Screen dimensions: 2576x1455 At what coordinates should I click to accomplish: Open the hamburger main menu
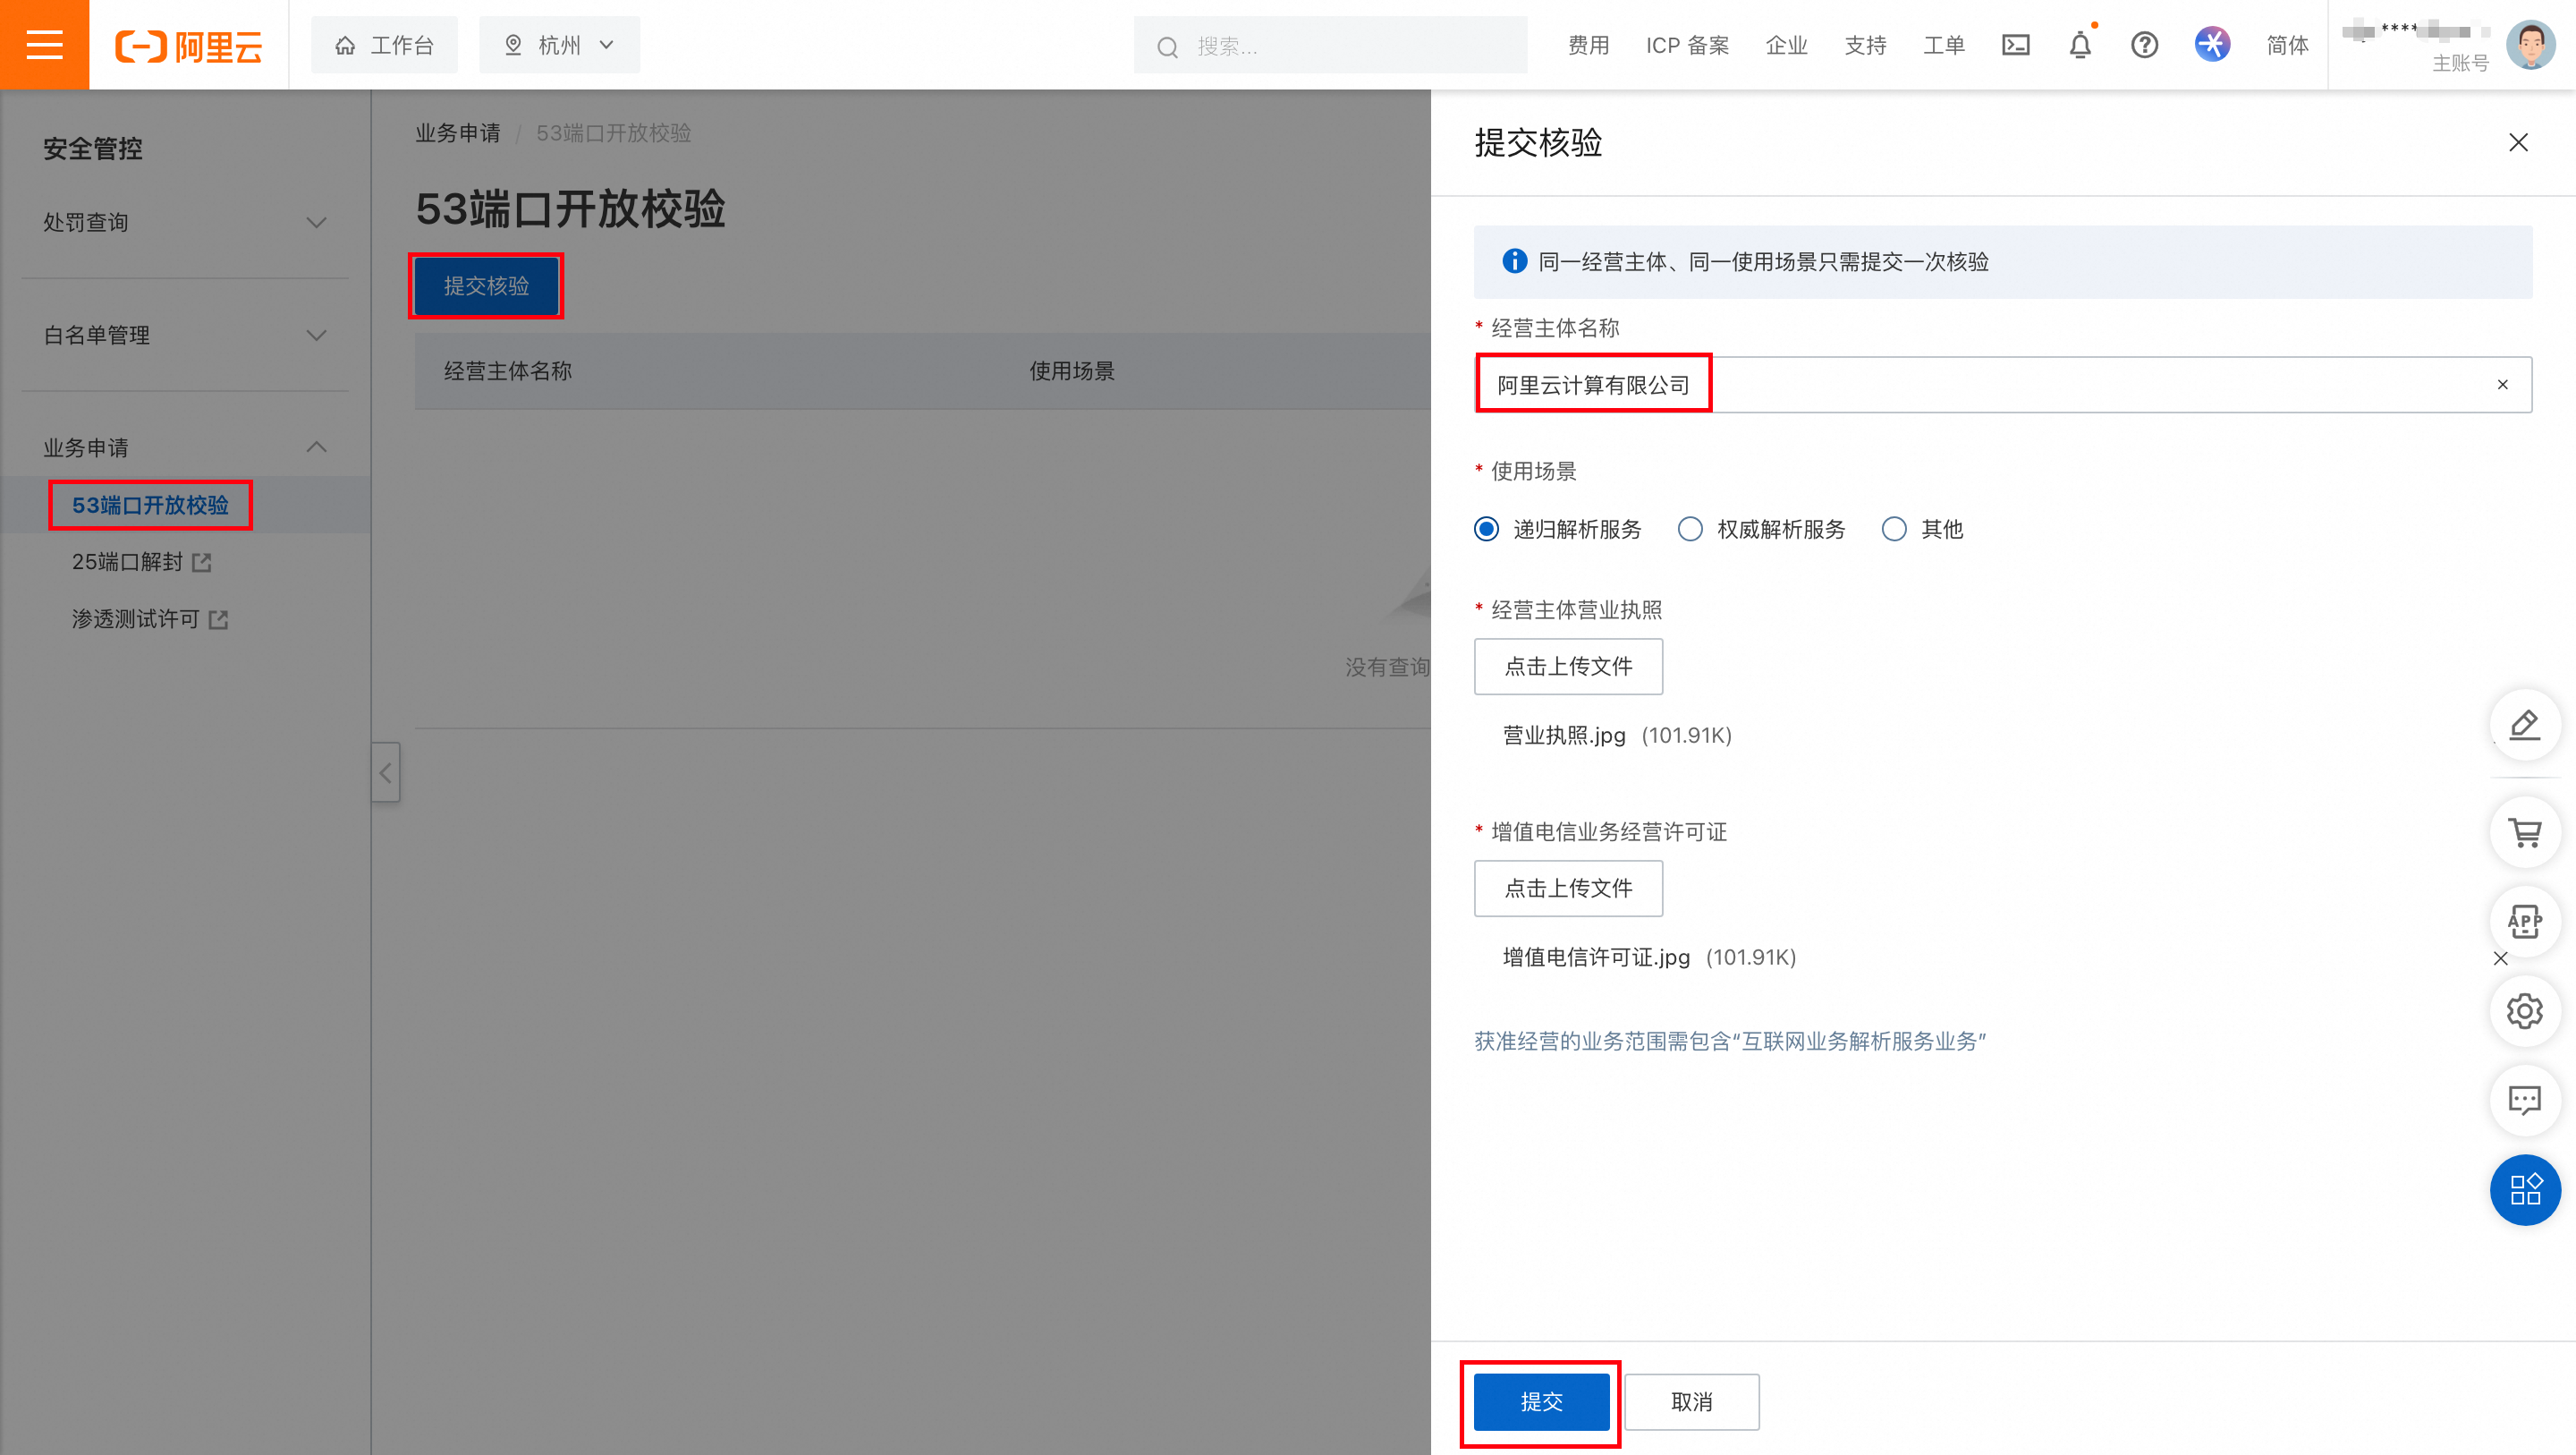(x=44, y=44)
